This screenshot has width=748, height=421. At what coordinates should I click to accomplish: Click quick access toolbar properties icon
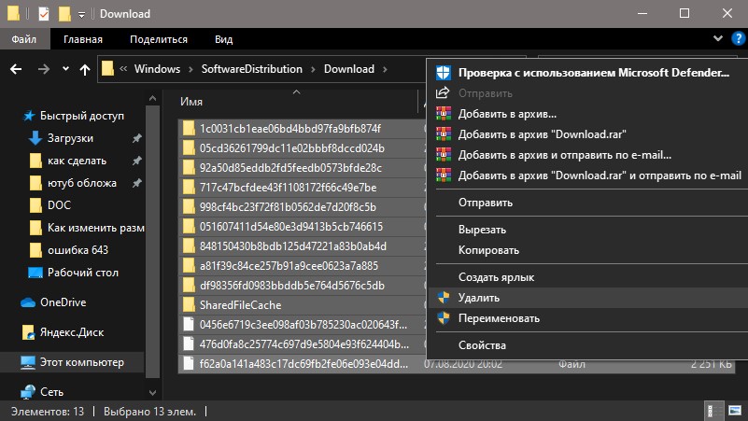(43, 14)
